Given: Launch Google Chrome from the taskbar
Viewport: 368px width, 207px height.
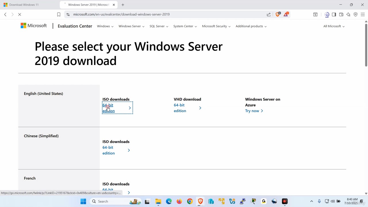Looking at the screenshot, I should 190,201.
